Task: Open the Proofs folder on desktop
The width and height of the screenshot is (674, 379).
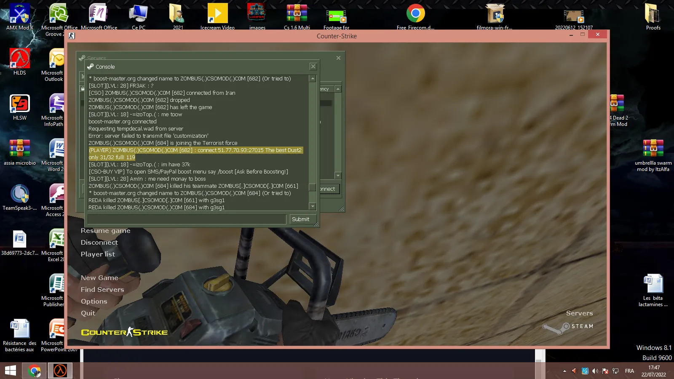Action: pos(653,17)
